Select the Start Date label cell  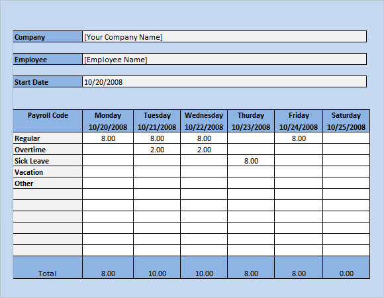(48, 81)
